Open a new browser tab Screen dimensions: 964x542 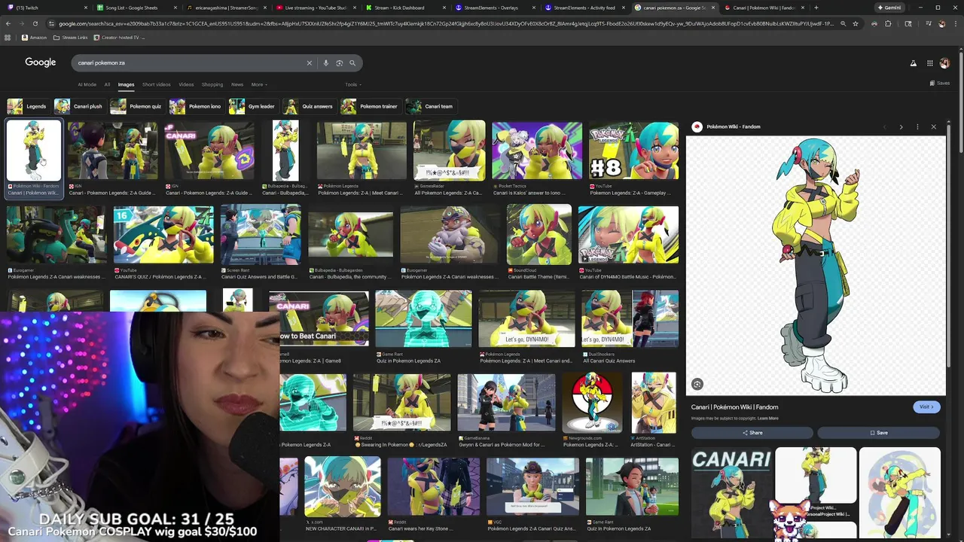816,8
